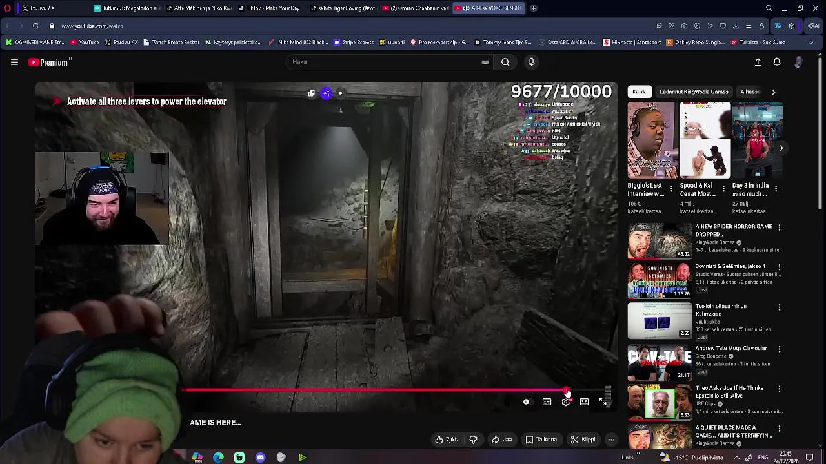Dislike the video with thumbs down
This screenshot has width=826, height=464.
pyautogui.click(x=473, y=440)
